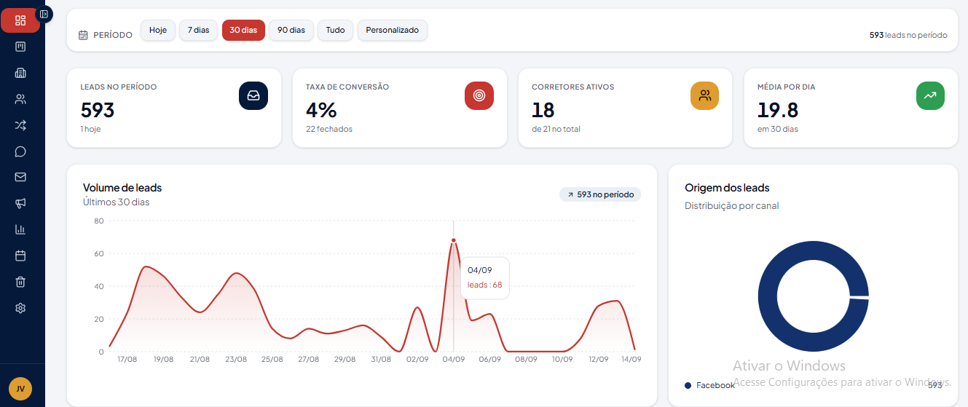This screenshot has width=968, height=407.
Task: Open the shuffle distribution icon in sidebar
Action: tap(20, 125)
